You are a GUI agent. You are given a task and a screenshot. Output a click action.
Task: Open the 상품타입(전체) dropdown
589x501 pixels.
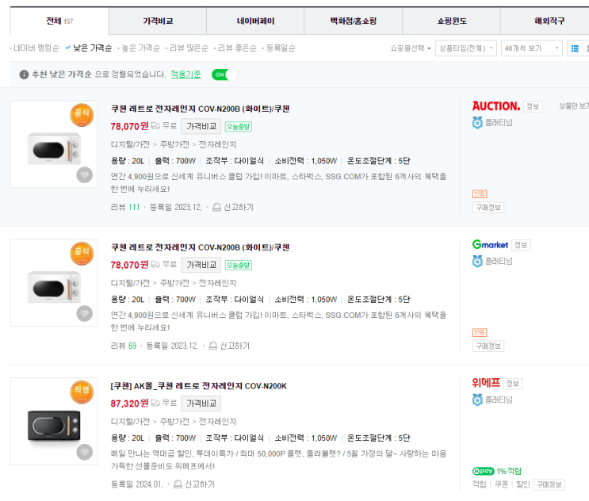[466, 48]
